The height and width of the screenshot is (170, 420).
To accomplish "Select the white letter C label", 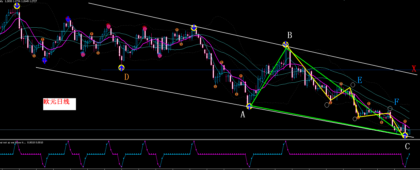I will (x=407, y=146).
